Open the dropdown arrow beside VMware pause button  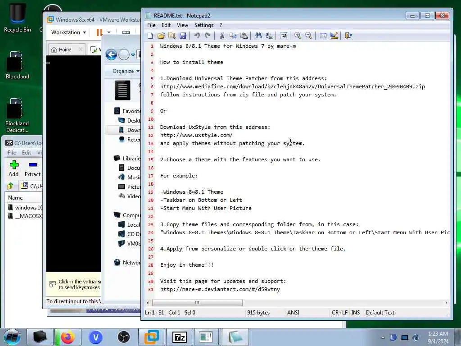click(x=109, y=32)
